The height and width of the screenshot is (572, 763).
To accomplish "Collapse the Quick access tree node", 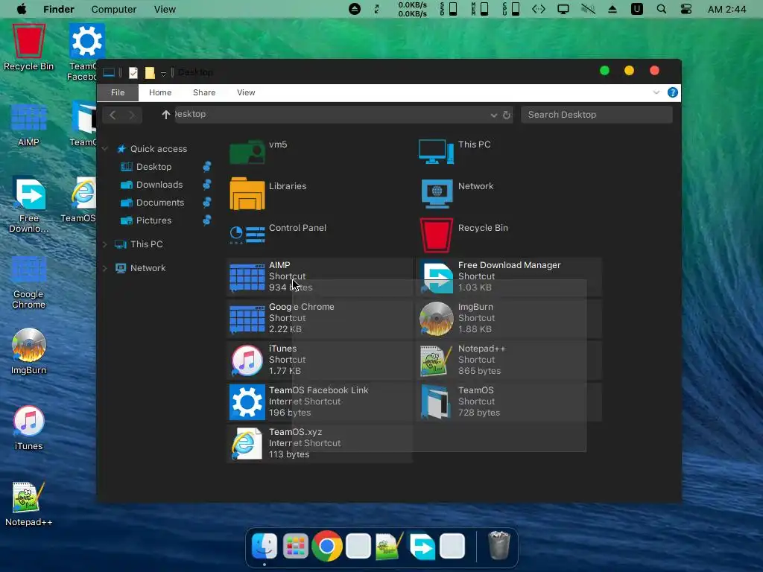I will click(104, 149).
